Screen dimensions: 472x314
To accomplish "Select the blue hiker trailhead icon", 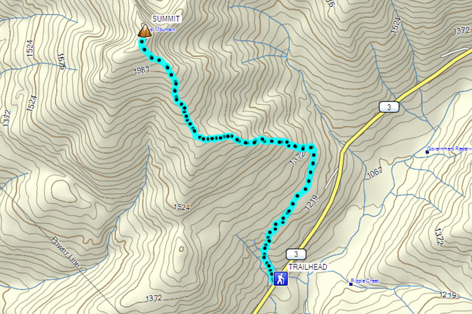I will [x=281, y=278].
